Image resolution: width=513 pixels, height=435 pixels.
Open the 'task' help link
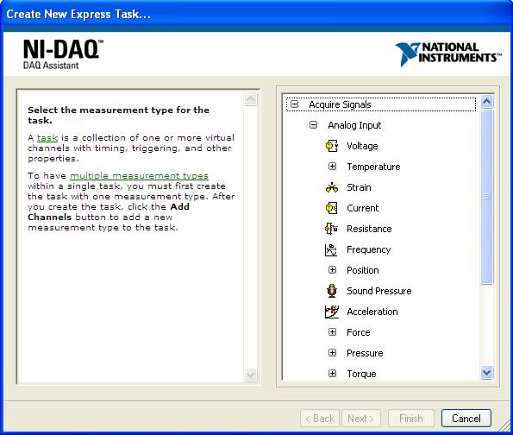(47, 138)
